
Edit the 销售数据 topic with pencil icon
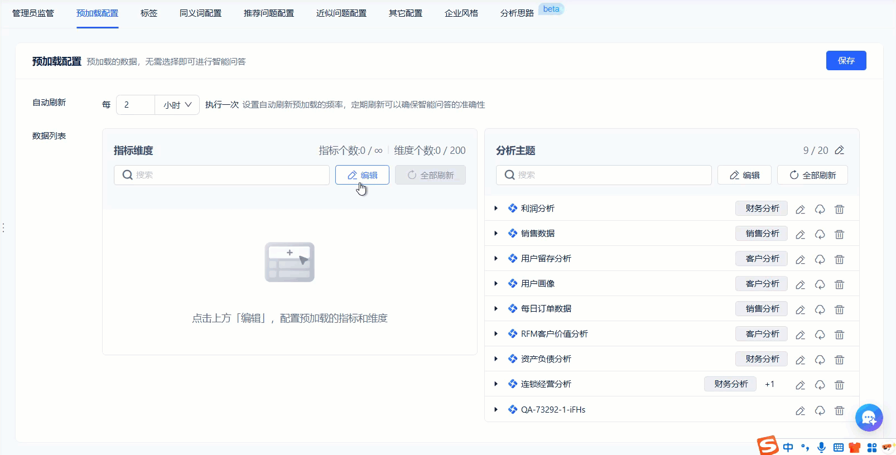click(800, 234)
